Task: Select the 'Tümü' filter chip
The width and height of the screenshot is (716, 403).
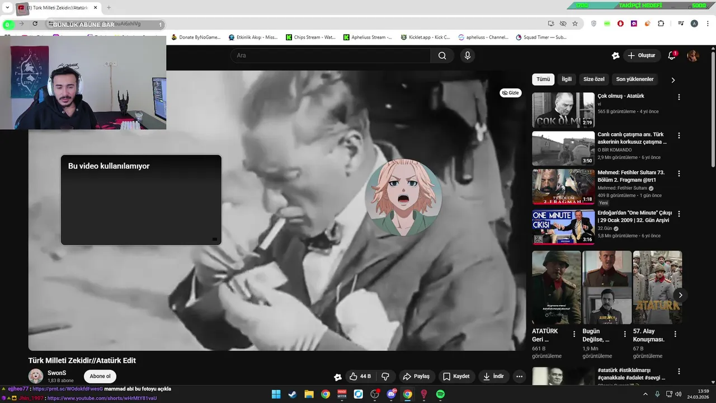Action: coord(543,79)
